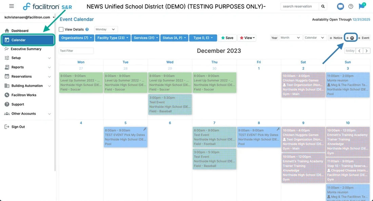373x201 pixels.
Task: Click the search magnifier icon
Action: click(323, 6)
